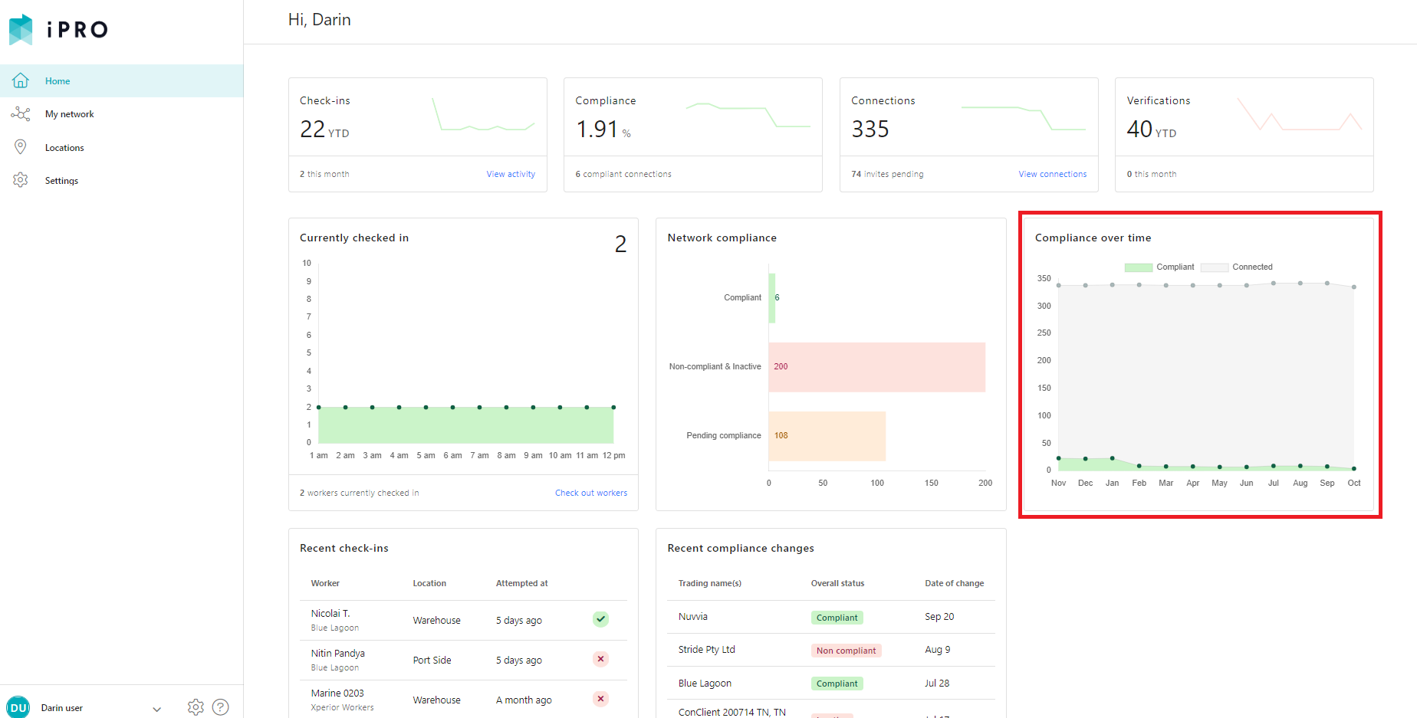Click the 335 connections value
The image size is (1417, 718).
(870, 130)
